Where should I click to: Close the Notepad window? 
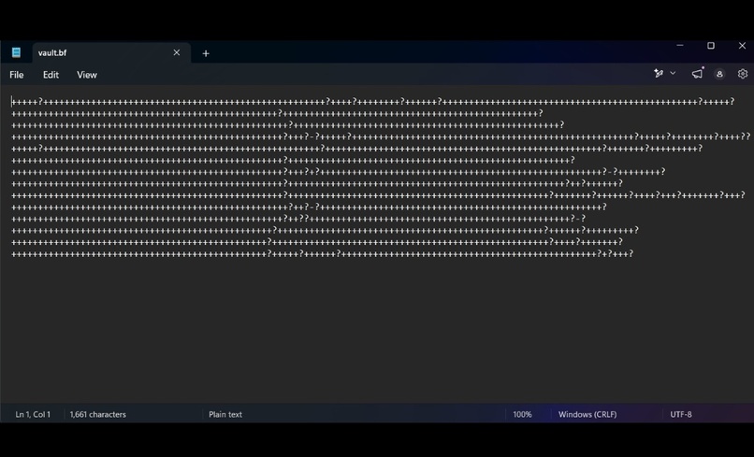pos(742,46)
